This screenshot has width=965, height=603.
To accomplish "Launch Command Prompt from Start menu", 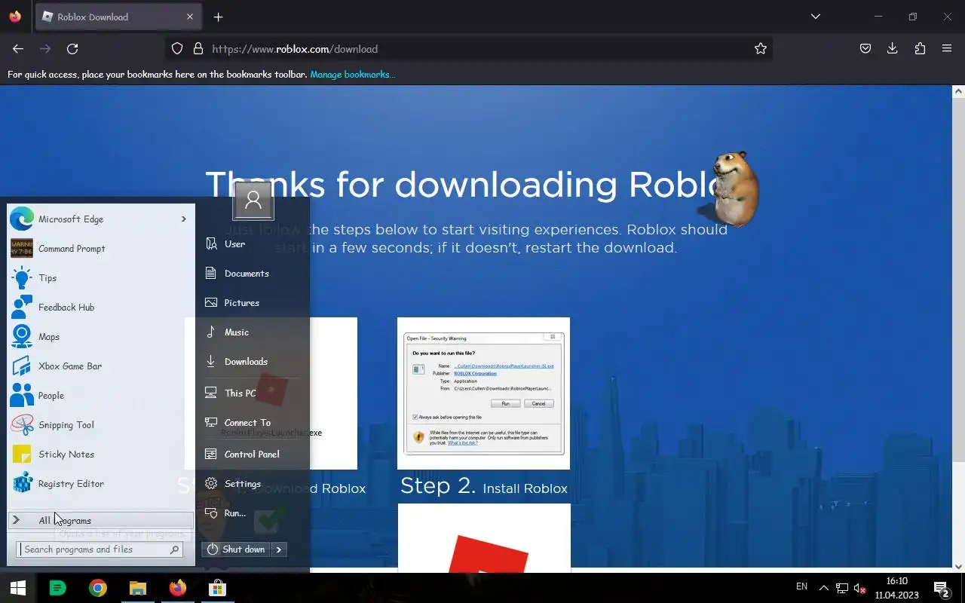I will [x=100, y=249].
